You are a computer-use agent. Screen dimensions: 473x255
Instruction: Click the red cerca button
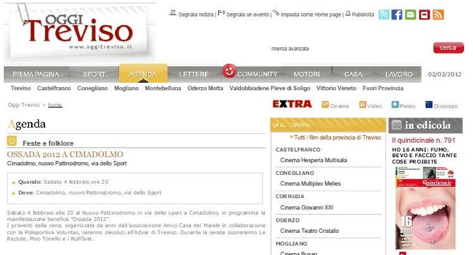pyautogui.click(x=448, y=48)
